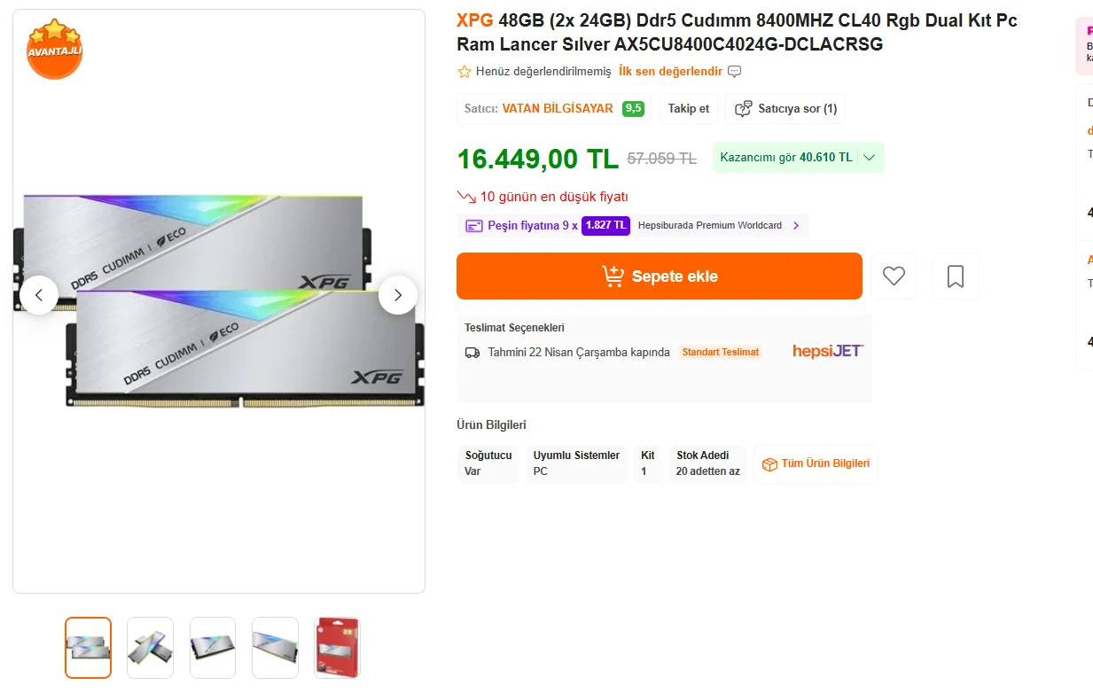This screenshot has height=693, width=1093.
Task: Click İlk sen değerlendir link
Action: point(670,72)
